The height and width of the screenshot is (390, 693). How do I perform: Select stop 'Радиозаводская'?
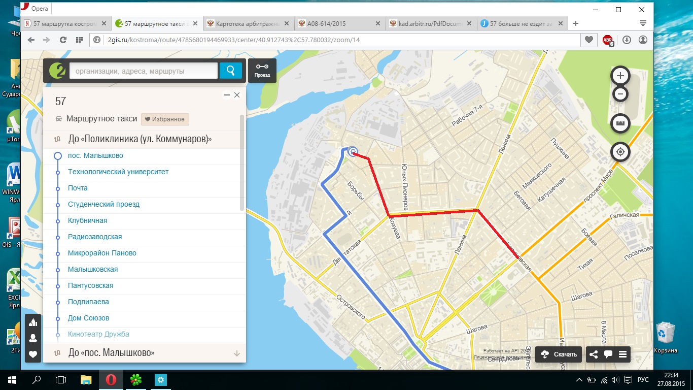[x=95, y=237]
